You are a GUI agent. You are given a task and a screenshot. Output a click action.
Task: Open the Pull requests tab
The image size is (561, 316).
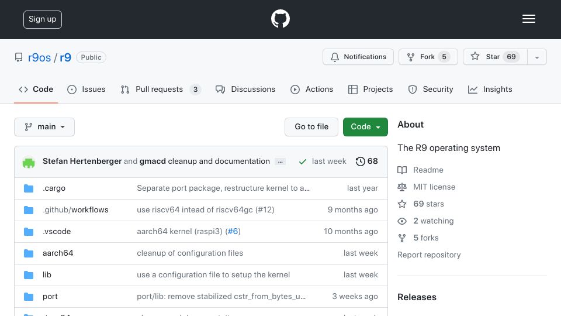[x=161, y=89]
